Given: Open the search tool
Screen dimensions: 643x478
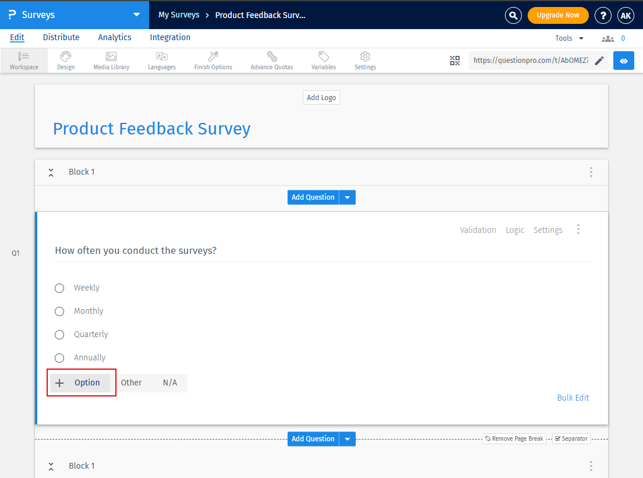Looking at the screenshot, I should 513,15.
